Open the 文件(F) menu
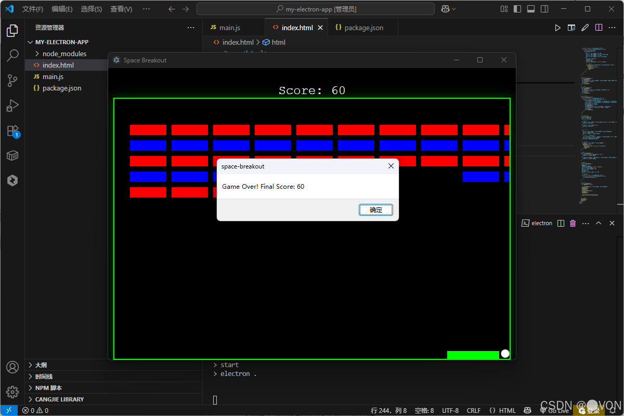 33,9
